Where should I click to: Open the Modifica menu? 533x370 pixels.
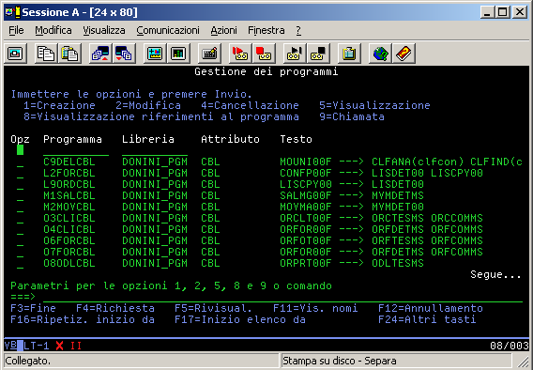pyautogui.click(x=53, y=30)
